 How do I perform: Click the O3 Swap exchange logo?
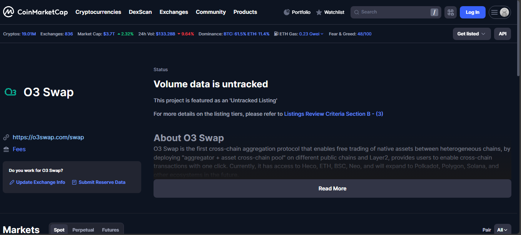coord(10,92)
